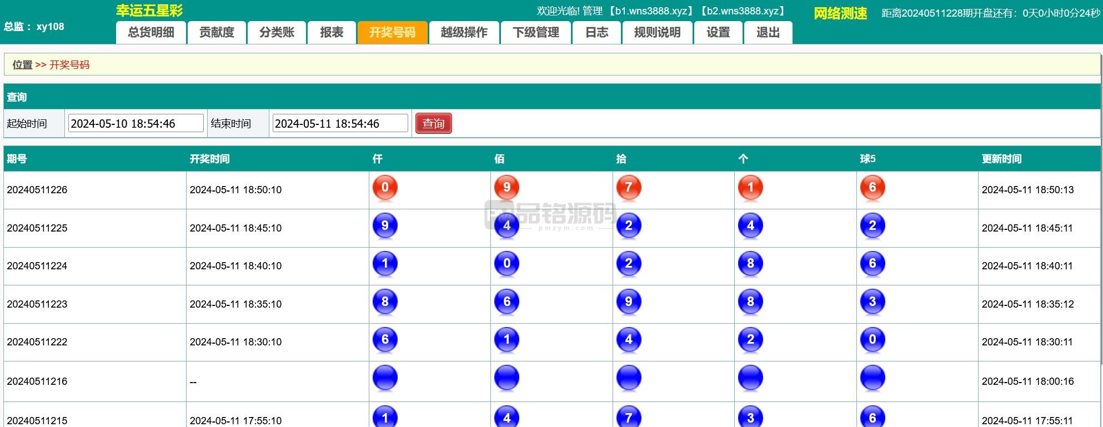Click the red 6 ball under 球5 column

click(x=872, y=188)
